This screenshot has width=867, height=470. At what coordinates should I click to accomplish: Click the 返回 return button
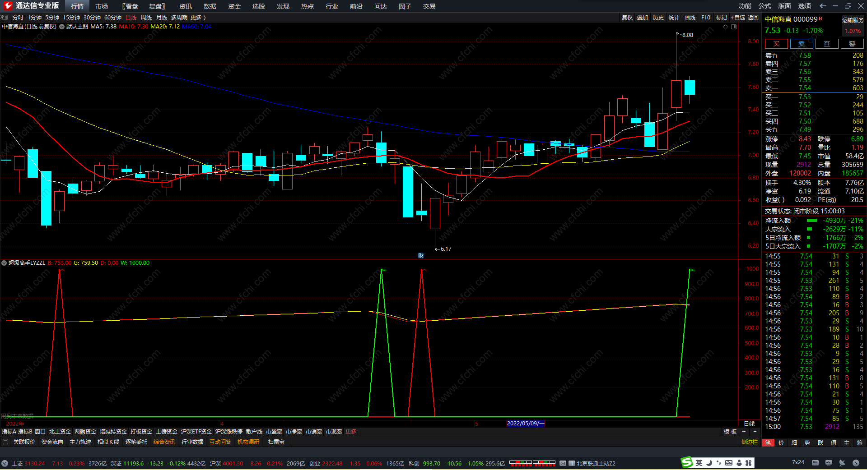point(753,18)
